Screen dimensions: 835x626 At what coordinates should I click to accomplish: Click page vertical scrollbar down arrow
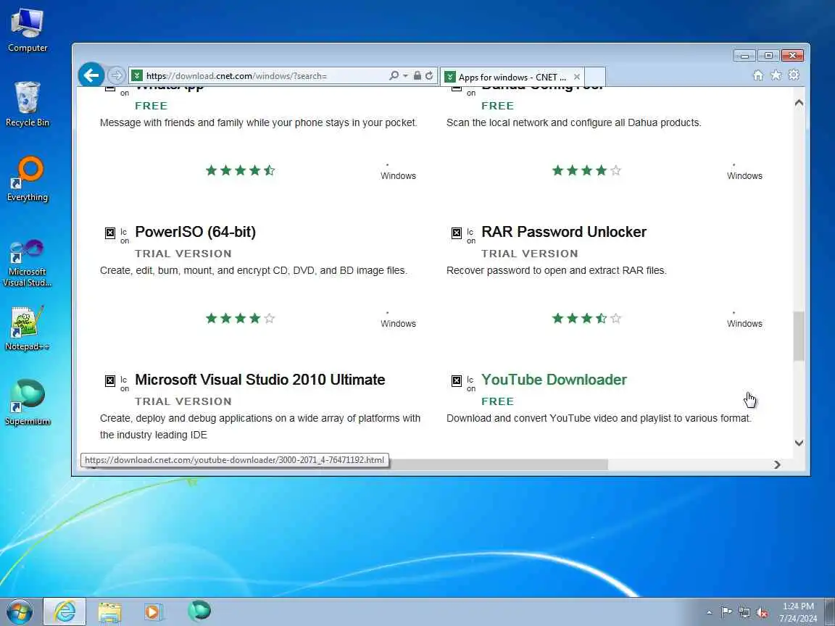tap(799, 443)
